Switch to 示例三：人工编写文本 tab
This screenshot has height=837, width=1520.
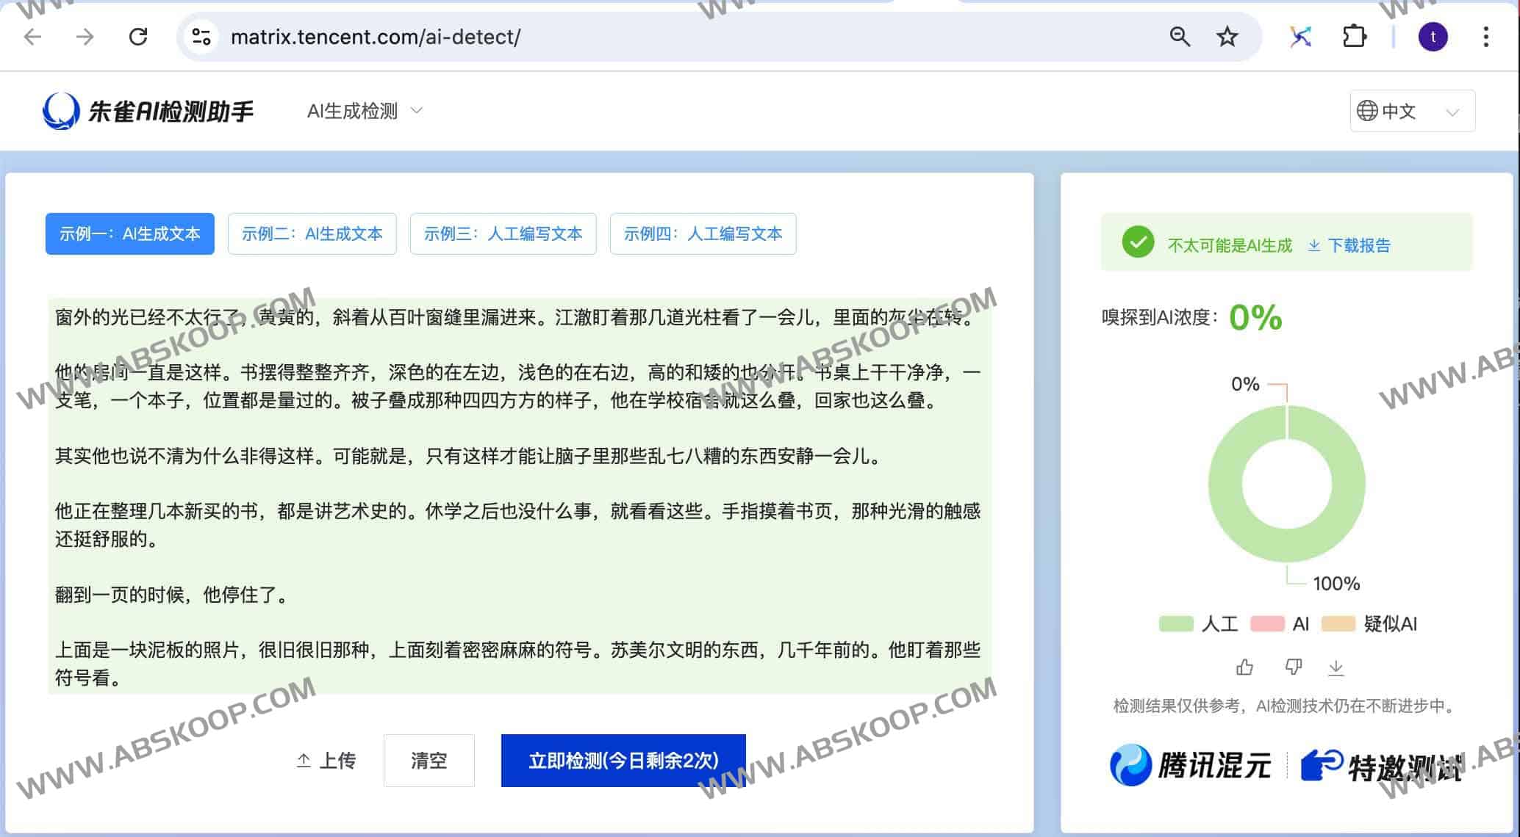(503, 234)
